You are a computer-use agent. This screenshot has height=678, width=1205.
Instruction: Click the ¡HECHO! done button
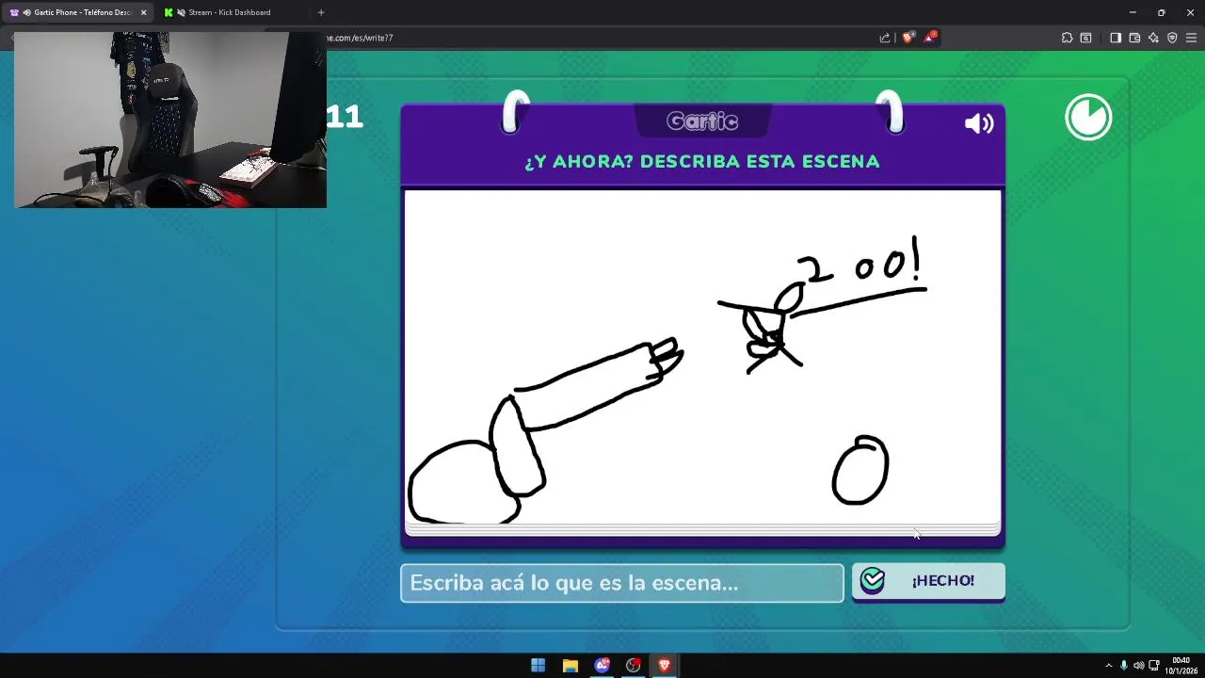coord(928,581)
